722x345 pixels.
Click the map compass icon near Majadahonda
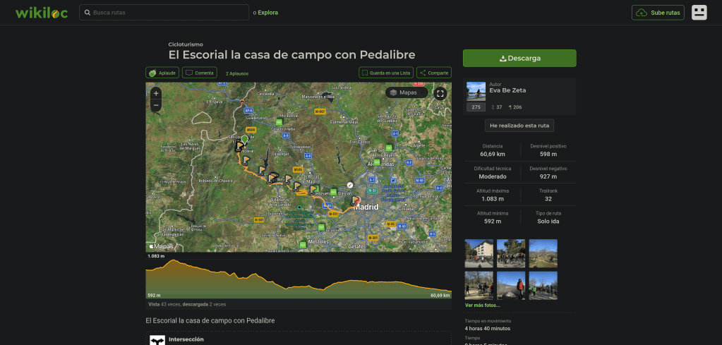(350, 183)
